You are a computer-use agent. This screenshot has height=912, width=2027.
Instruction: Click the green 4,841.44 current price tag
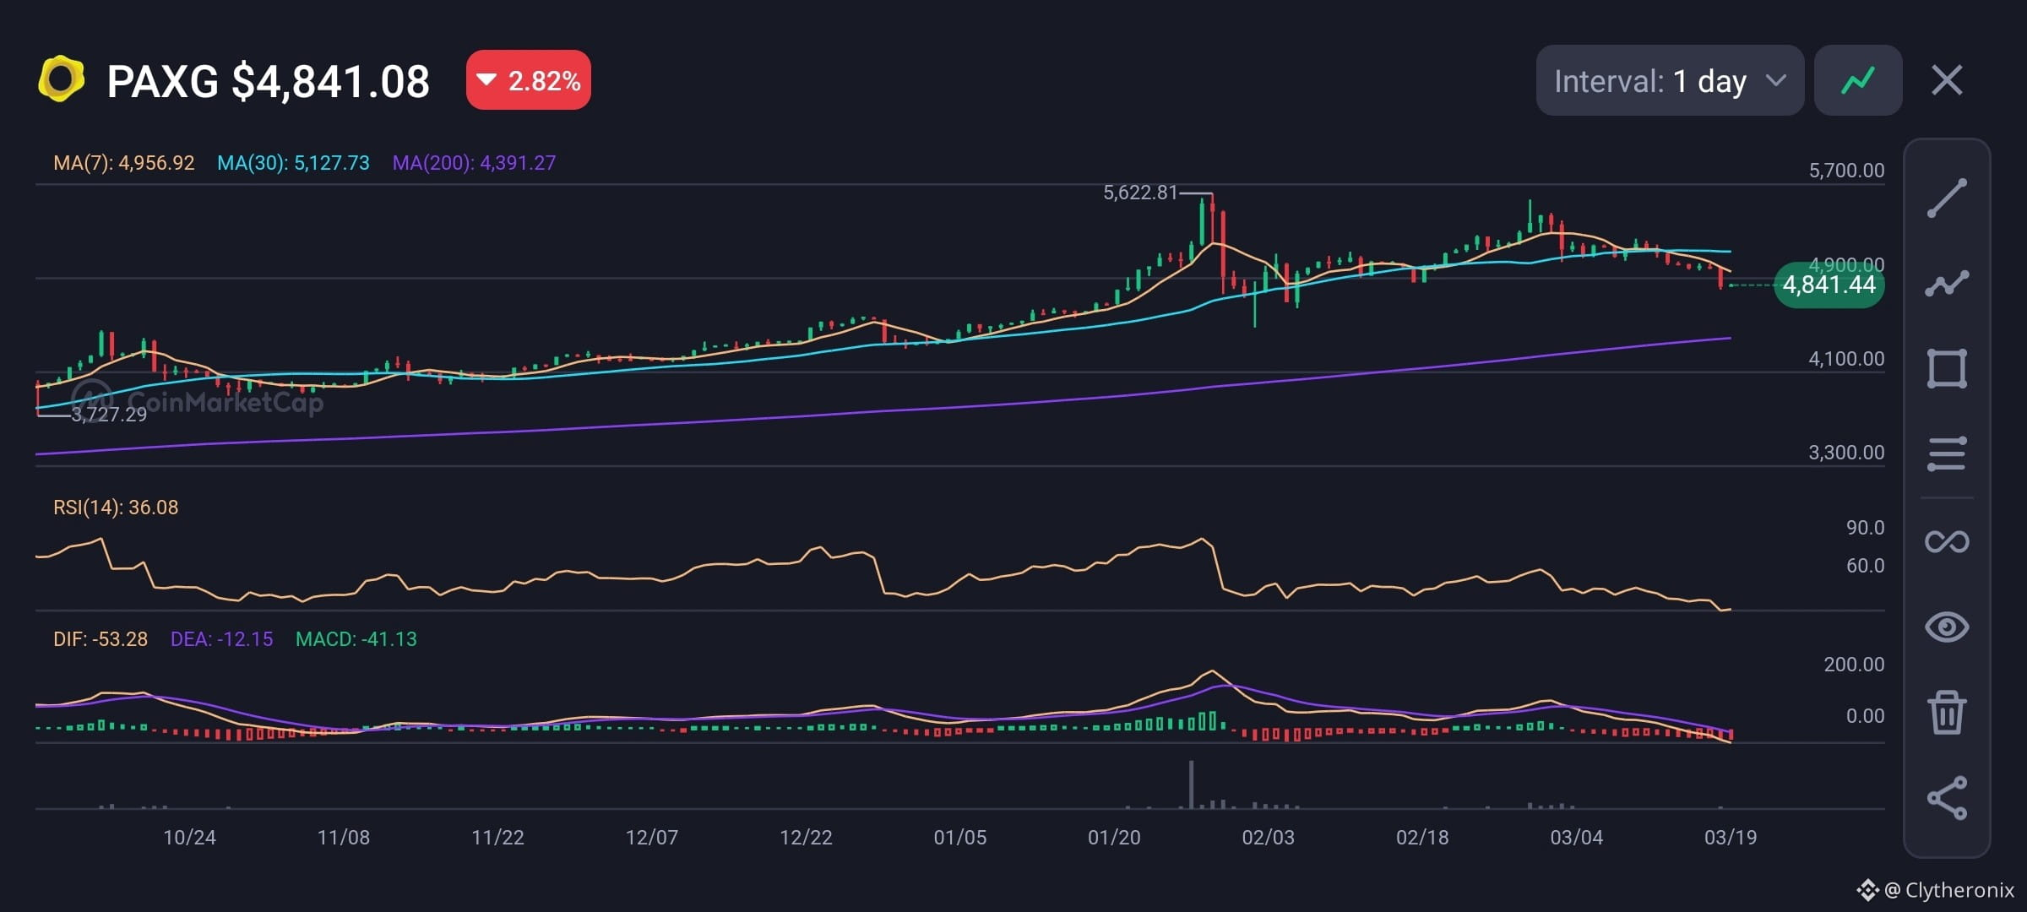[1829, 285]
